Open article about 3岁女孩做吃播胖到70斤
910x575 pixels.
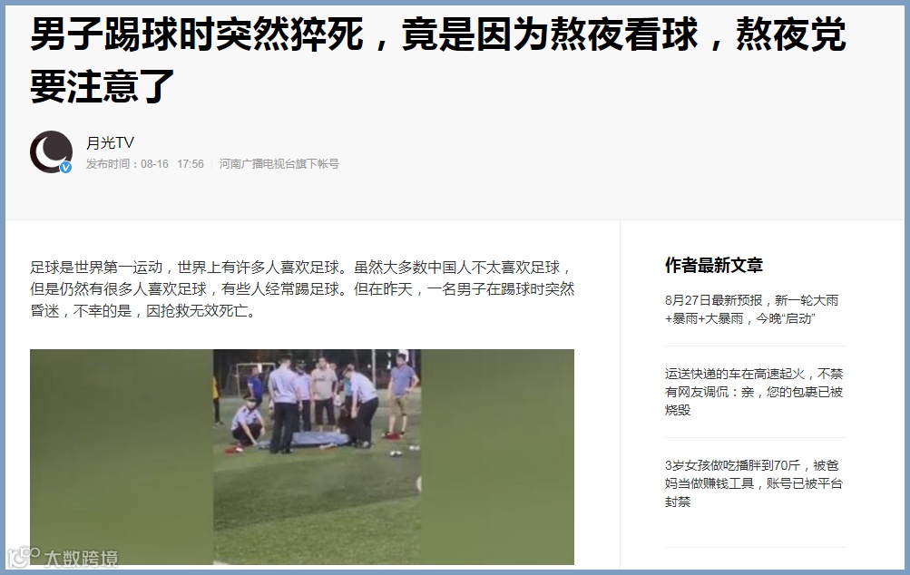753,483
